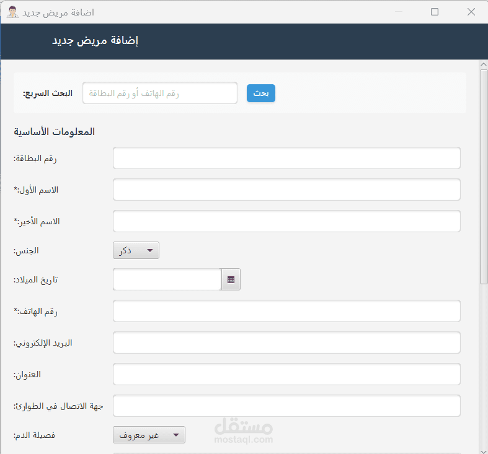The width and height of the screenshot is (488, 454).
Task: Click the الاسم الأخير label text
Action: tap(37, 221)
